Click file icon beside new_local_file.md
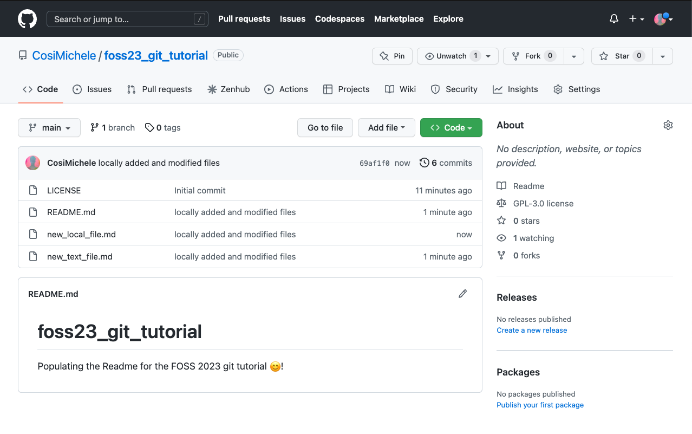Viewport: 692px width, 434px height. (33, 235)
